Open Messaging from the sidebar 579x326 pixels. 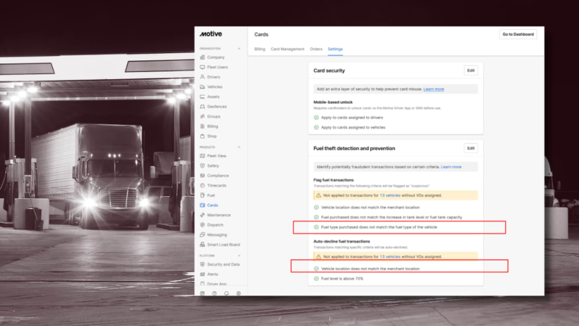(217, 235)
